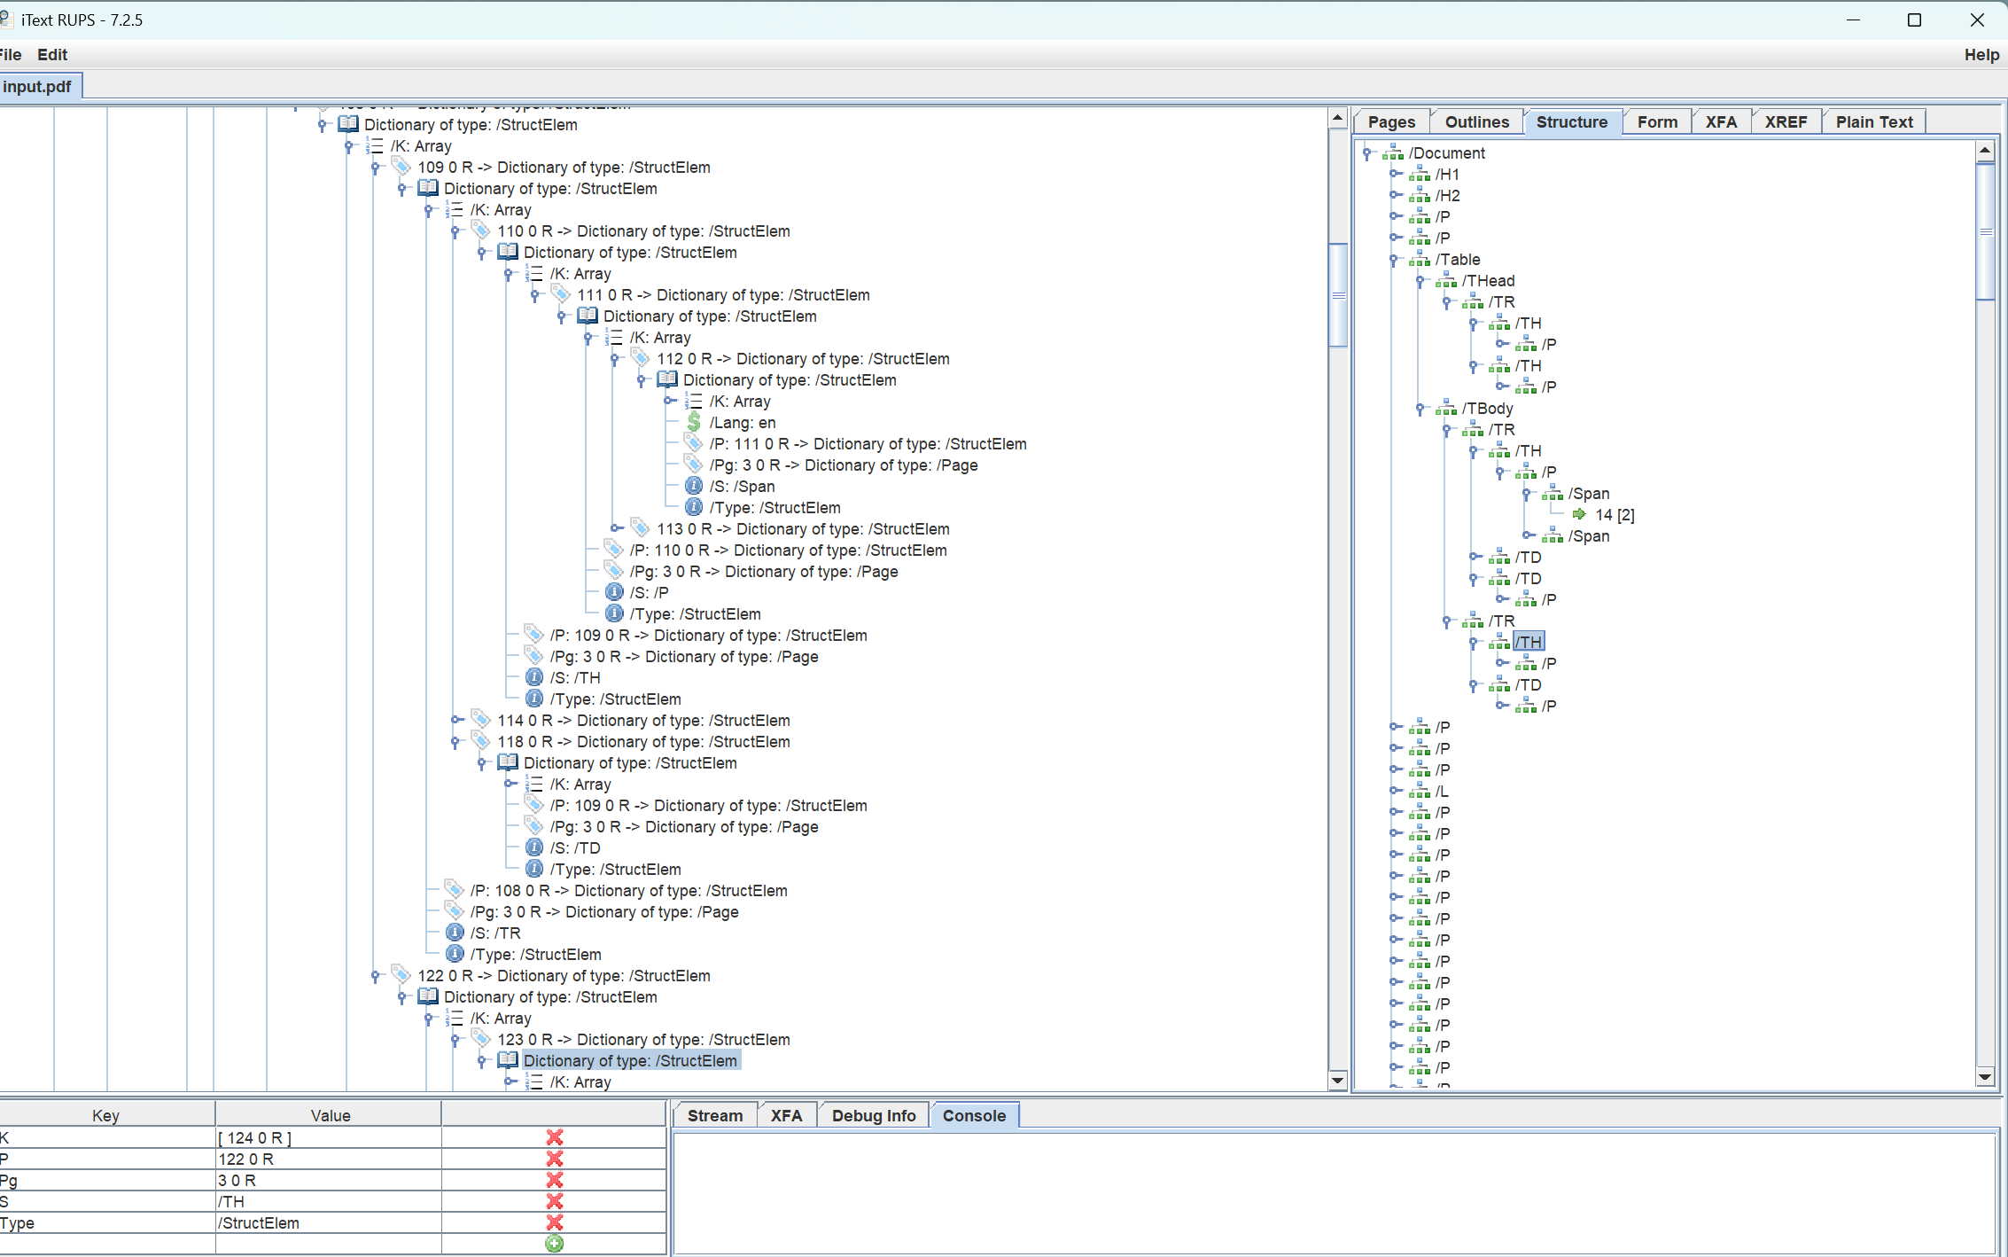Click green add-entry plus icon
Image resolution: width=2008 pixels, height=1257 pixels.
(x=555, y=1244)
